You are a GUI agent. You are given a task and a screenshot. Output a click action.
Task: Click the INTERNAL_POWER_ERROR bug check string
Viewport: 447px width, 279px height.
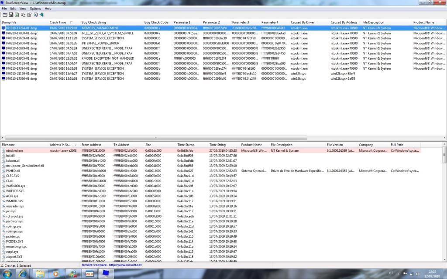click(x=100, y=43)
